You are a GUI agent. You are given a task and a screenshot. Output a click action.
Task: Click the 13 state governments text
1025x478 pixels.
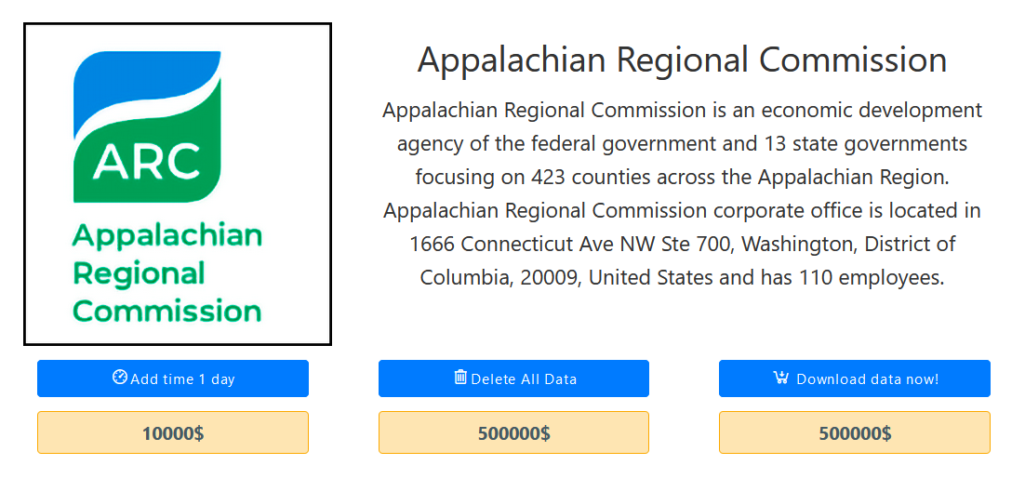click(866, 143)
